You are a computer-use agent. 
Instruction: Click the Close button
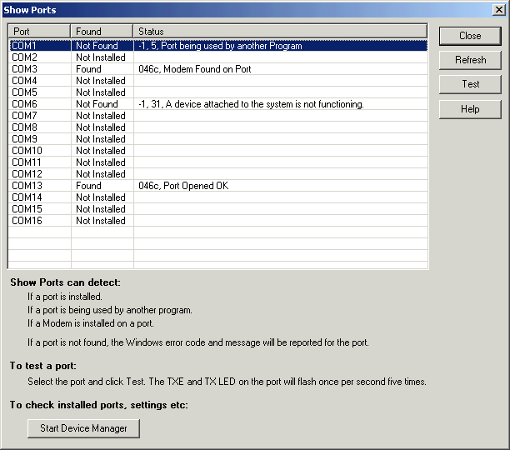pyautogui.click(x=470, y=36)
